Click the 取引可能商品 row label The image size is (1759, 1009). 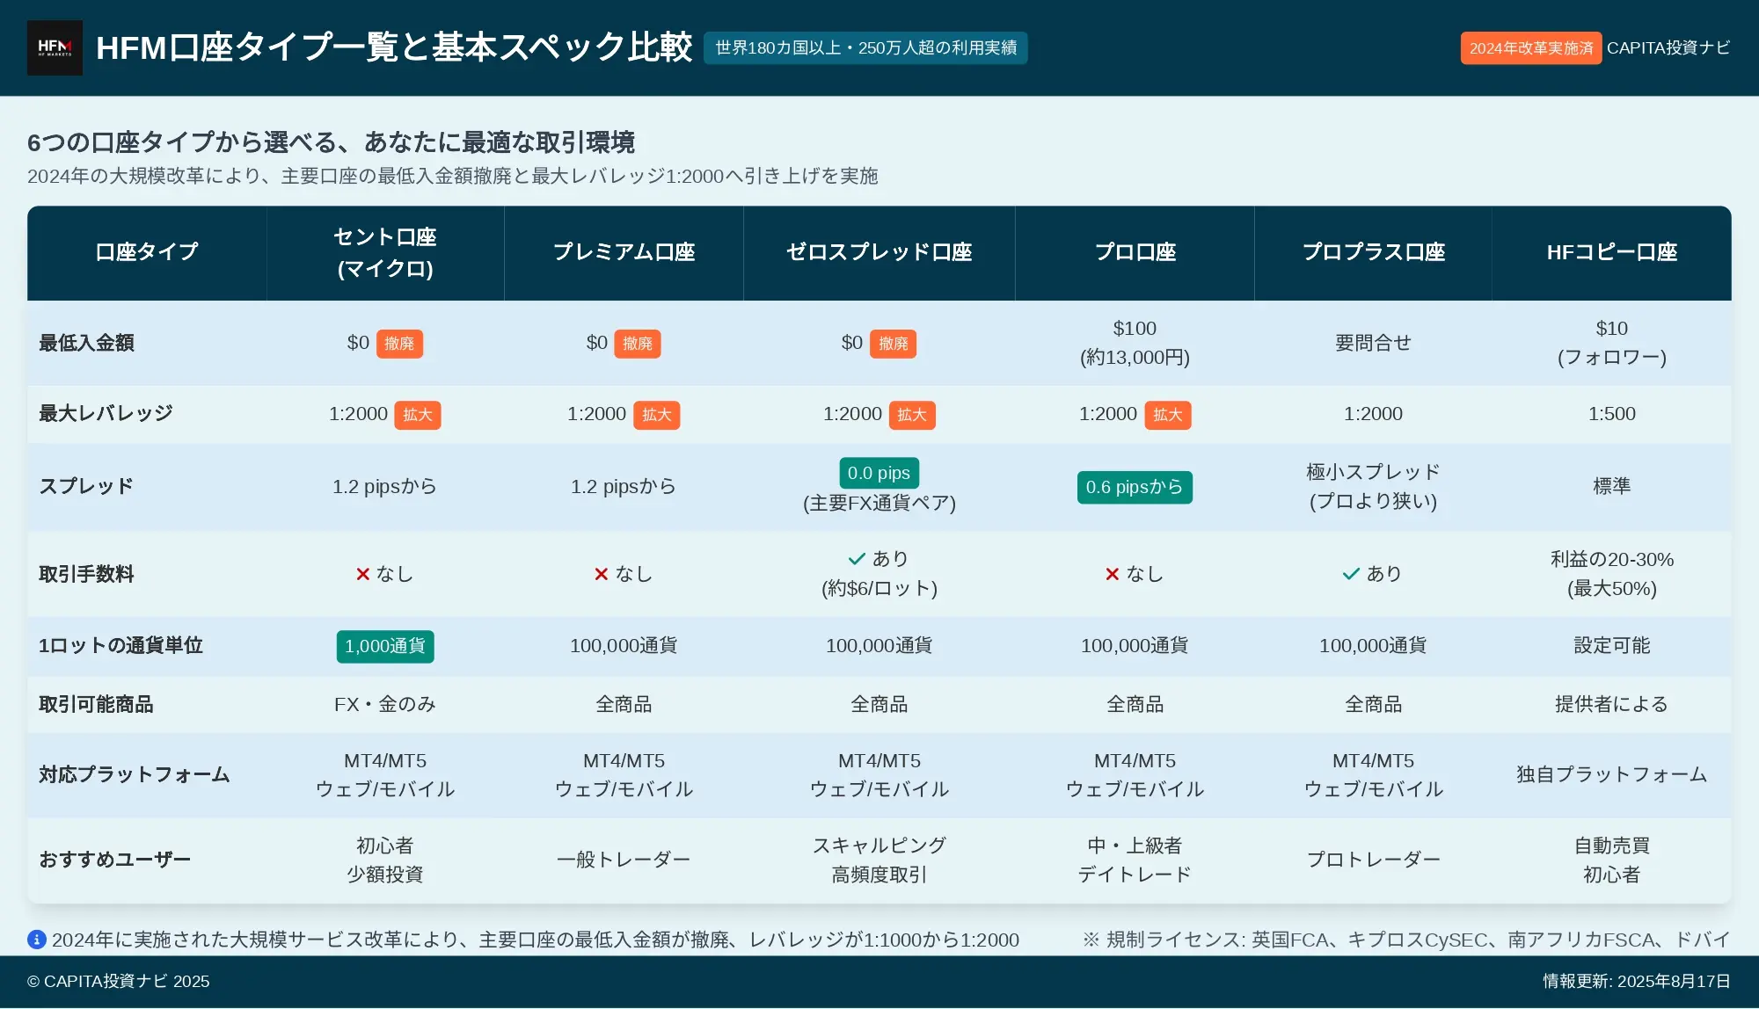(x=96, y=704)
